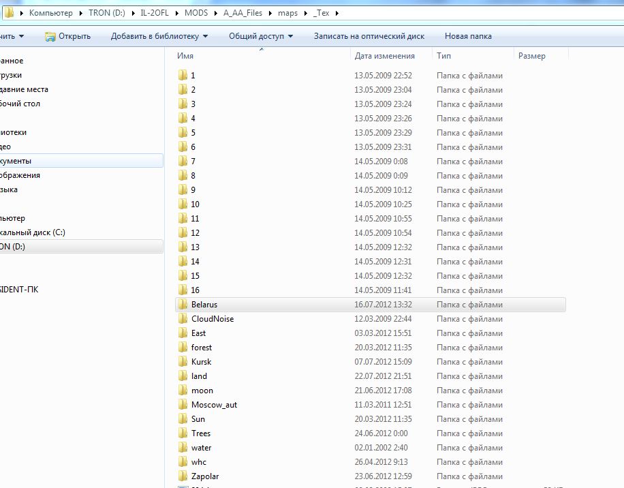Click the folder icon beside Zapolar
This screenshot has height=488, width=624.
(183, 476)
